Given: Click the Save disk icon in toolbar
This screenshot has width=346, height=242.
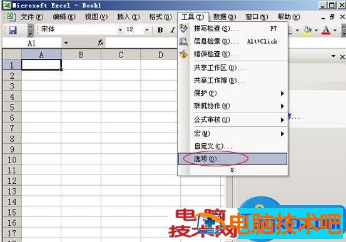Looking at the screenshot, I should (13, 30).
